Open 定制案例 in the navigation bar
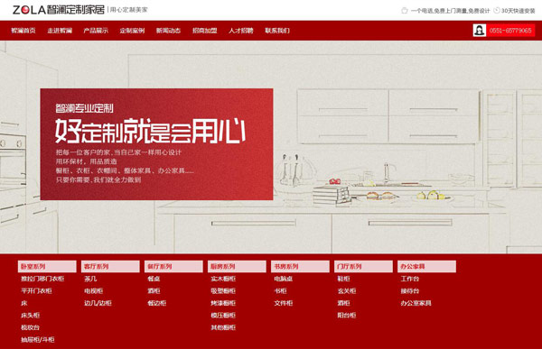Image resolution: width=542 pixels, height=349 pixels. (x=132, y=31)
